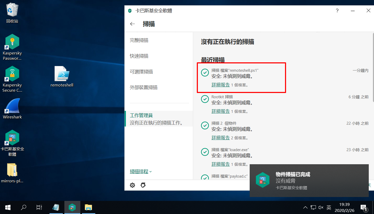Image resolution: width=374 pixels, height=214 pixels.
Task: Open the Windows Start menu
Action: 8,207
